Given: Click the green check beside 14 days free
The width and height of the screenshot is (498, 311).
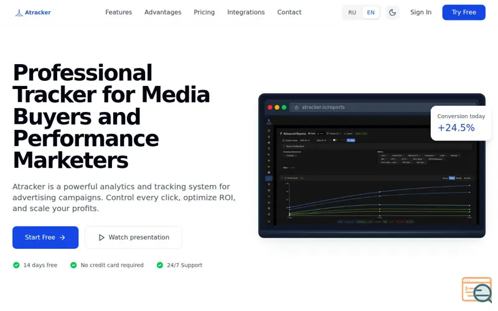Looking at the screenshot, I should tap(16, 265).
